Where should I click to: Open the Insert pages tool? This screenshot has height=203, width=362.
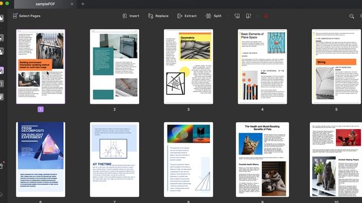pos(131,16)
